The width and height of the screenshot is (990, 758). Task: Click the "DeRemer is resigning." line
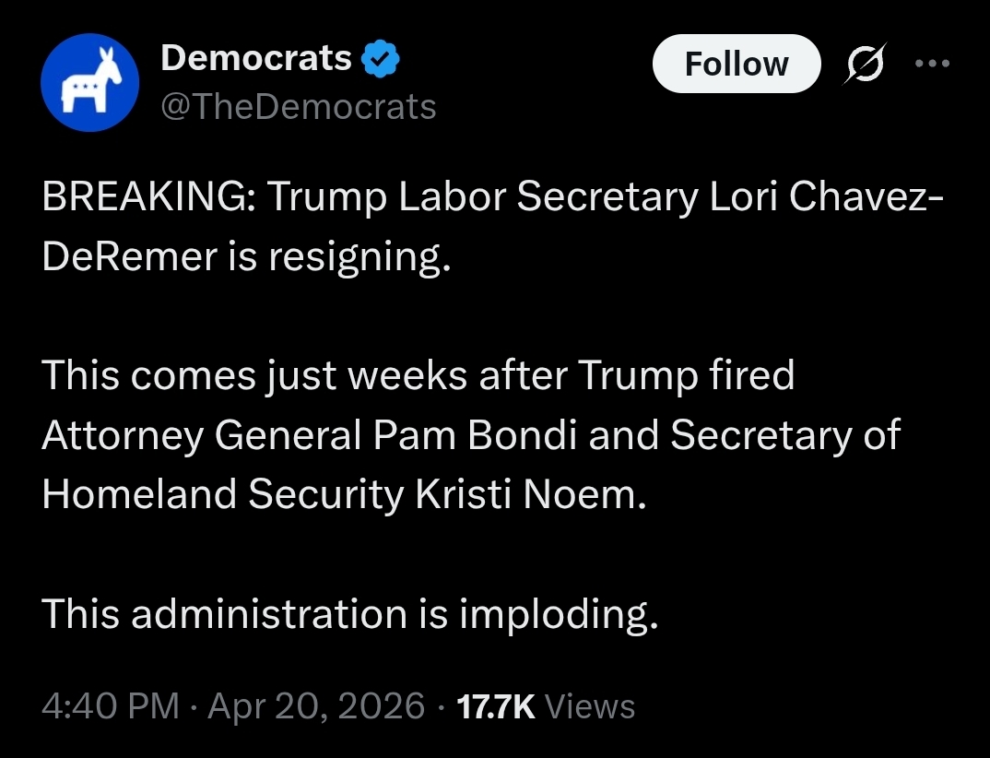pyautogui.click(x=246, y=258)
